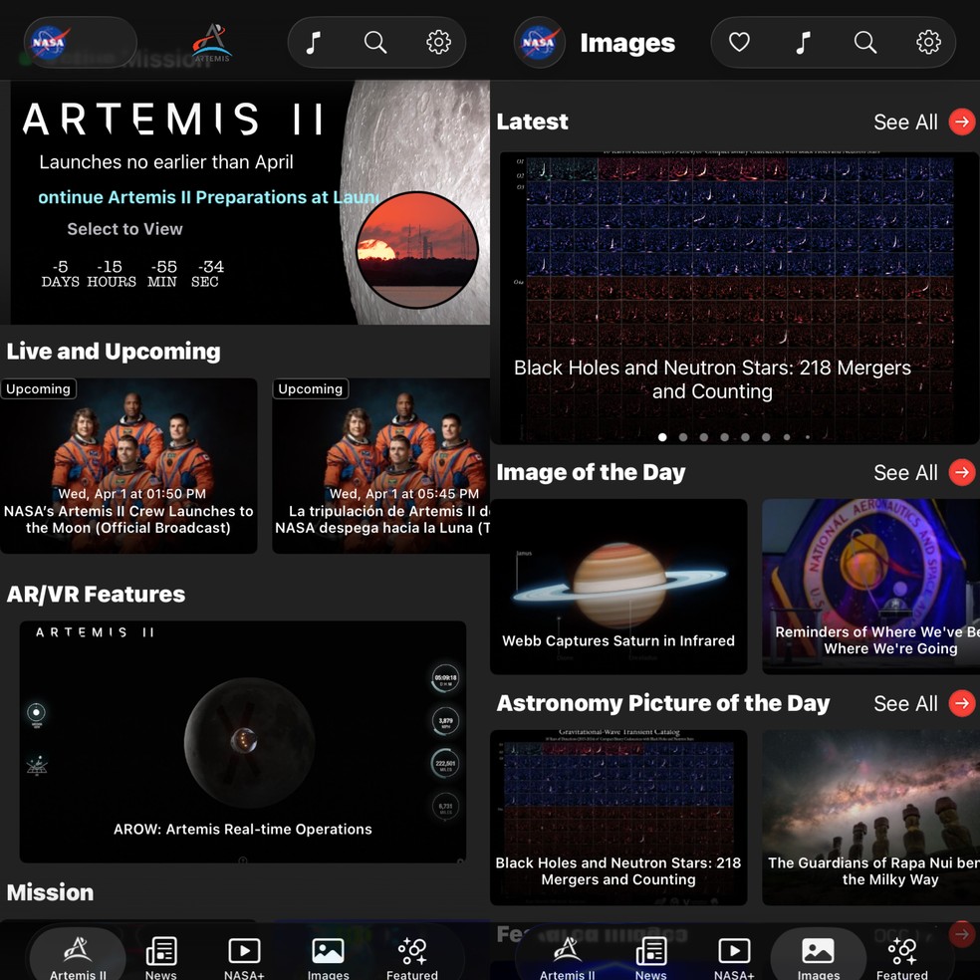The height and width of the screenshot is (980, 980).
Task: Select the Featured tab on the Images screen
Action: (x=901, y=957)
